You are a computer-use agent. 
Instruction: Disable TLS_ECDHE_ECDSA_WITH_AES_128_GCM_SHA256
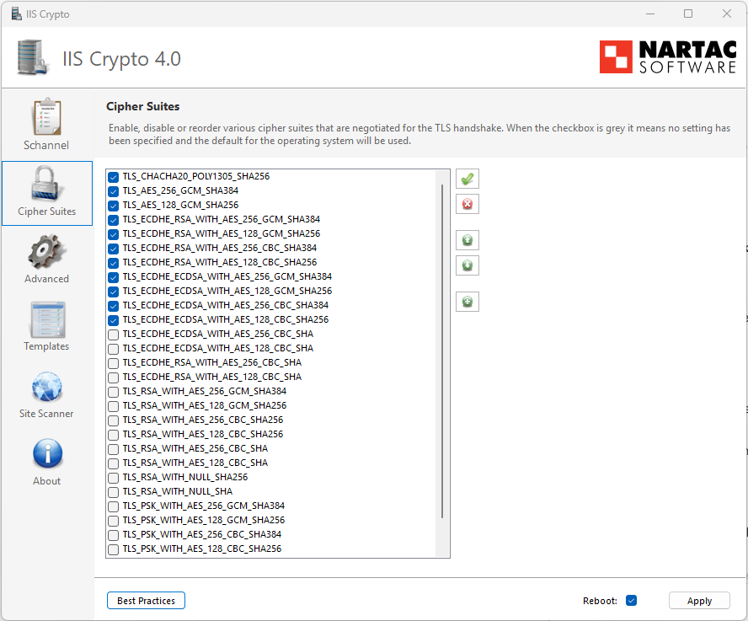tap(113, 292)
